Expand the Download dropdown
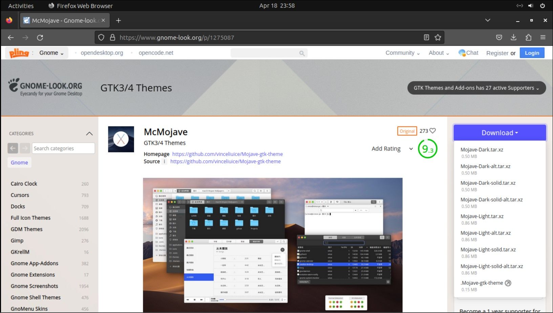The width and height of the screenshot is (553, 313). tap(499, 133)
